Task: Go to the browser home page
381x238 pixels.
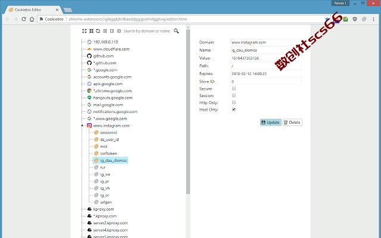Action: point(32,19)
